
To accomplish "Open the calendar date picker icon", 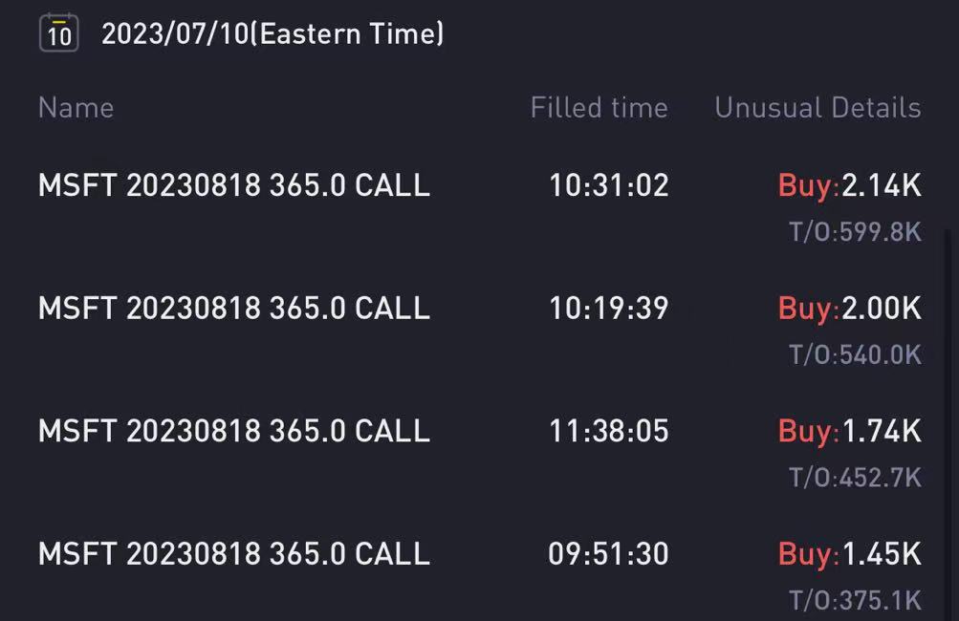I will tap(58, 33).
